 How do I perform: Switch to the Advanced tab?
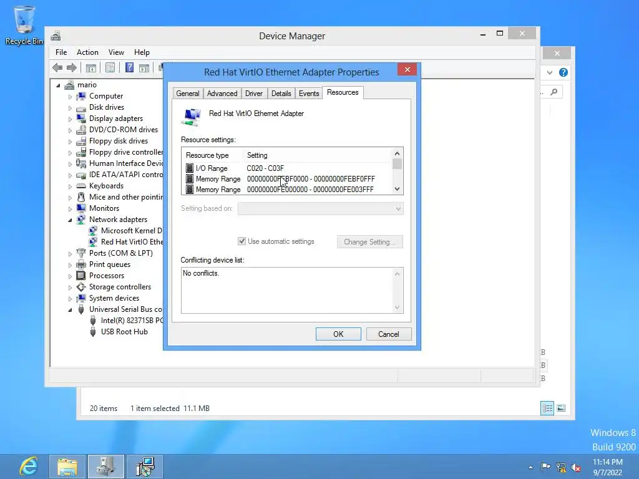222,94
